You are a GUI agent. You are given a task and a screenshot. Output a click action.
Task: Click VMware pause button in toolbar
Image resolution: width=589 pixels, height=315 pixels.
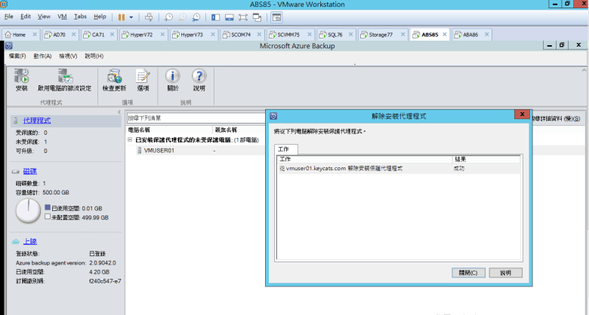pyautogui.click(x=122, y=16)
